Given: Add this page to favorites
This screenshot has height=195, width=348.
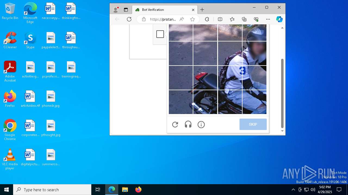Looking at the screenshot, I should pos(192,19).
